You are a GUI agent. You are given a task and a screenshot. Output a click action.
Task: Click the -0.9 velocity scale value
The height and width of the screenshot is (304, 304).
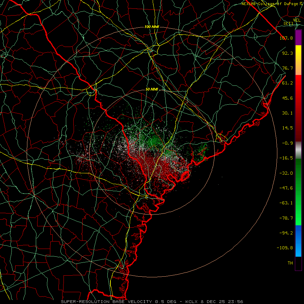287,143
